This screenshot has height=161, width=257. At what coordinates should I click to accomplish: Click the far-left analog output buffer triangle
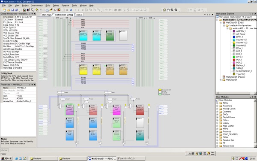(77, 143)
